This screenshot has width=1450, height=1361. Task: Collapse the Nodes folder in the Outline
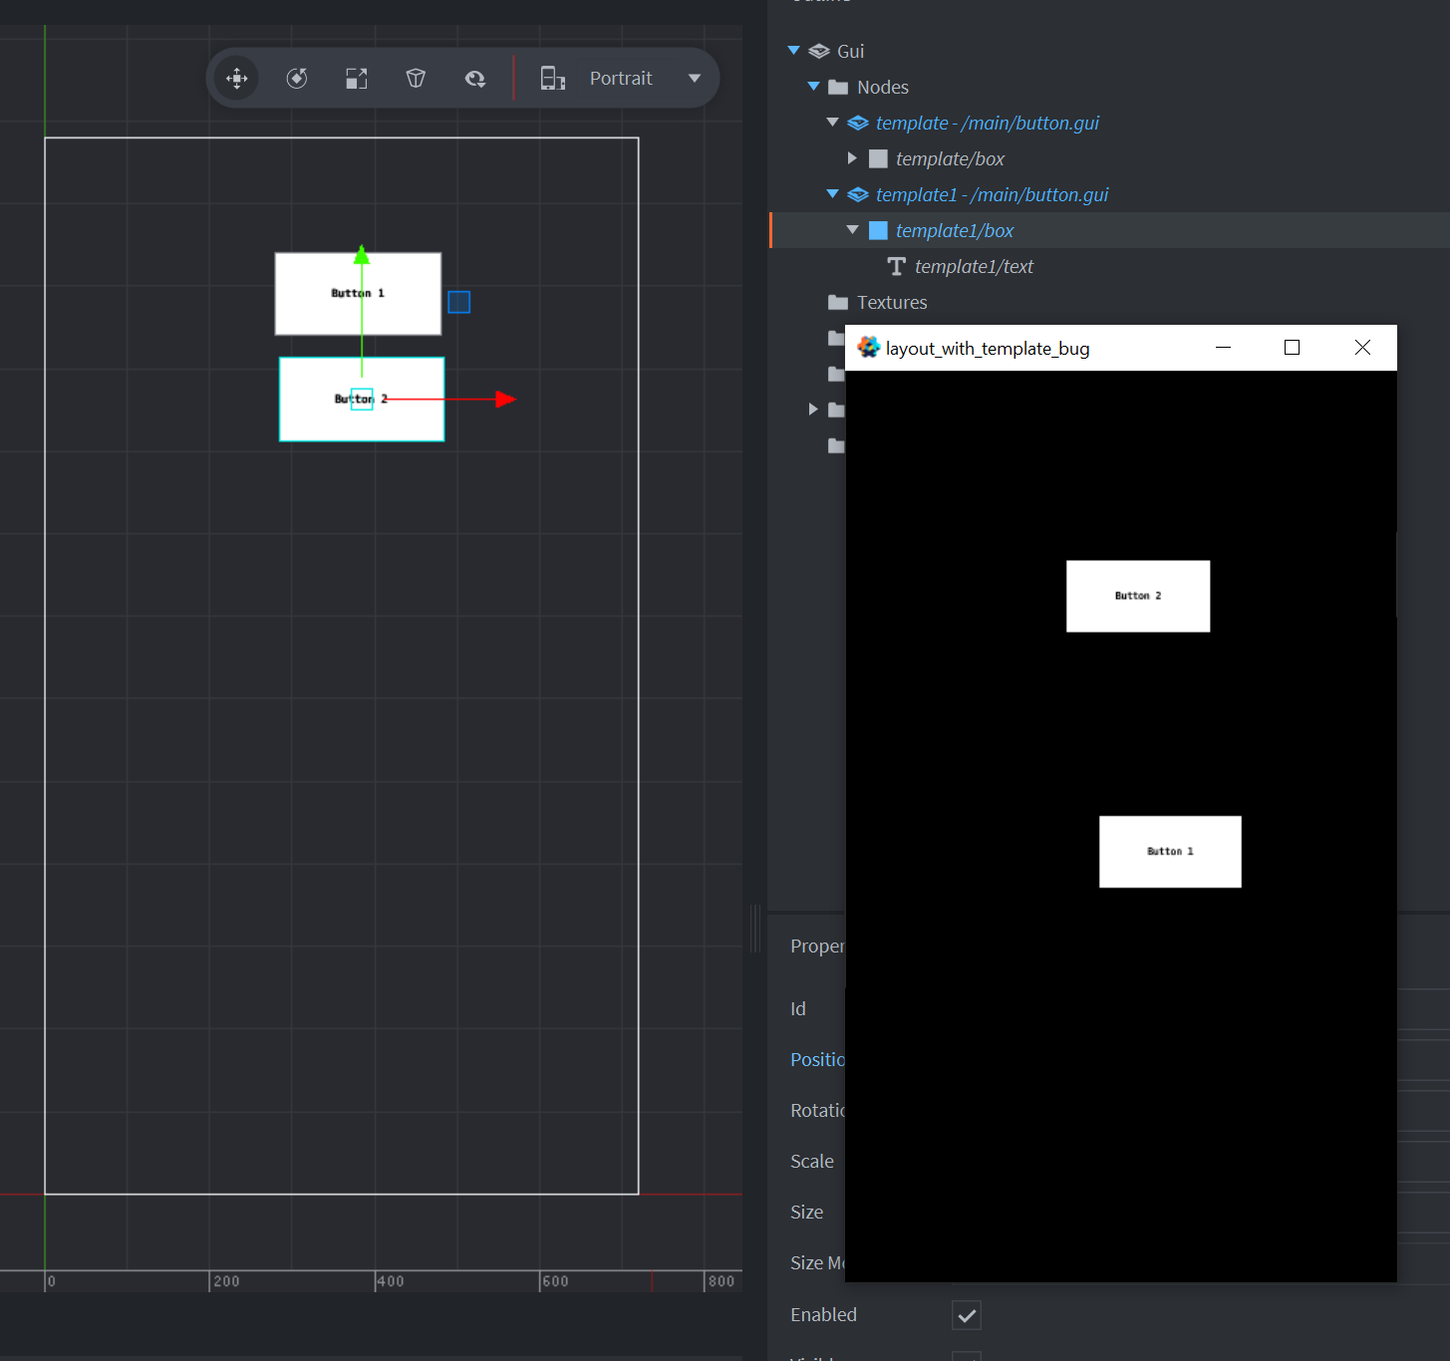(813, 87)
